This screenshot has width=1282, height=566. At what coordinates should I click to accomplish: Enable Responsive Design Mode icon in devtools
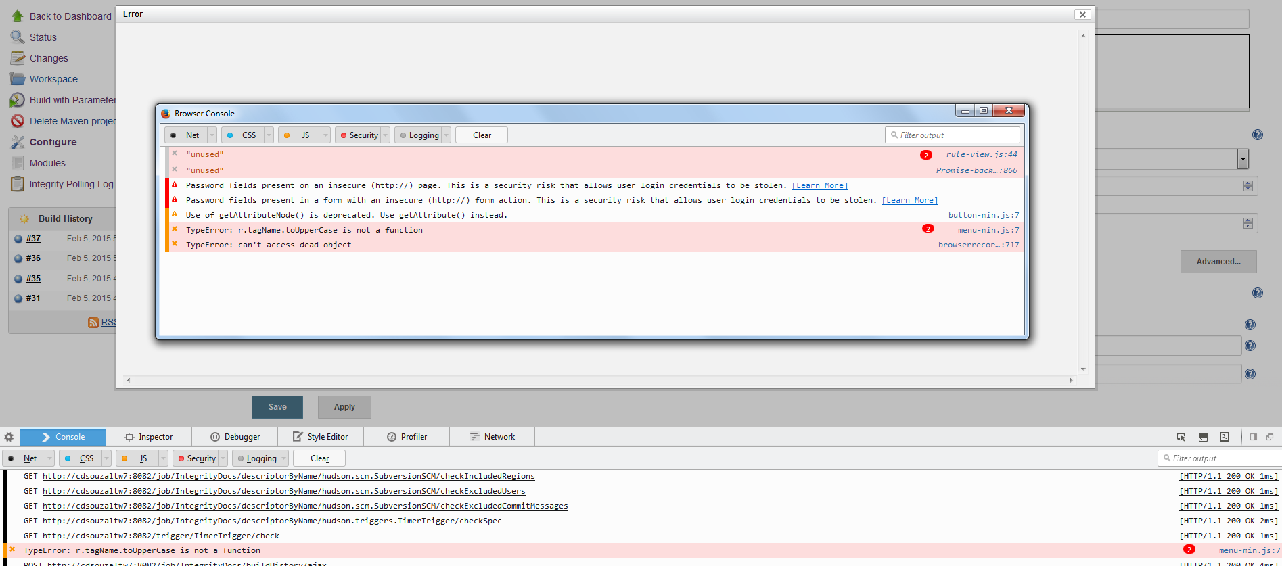click(1224, 437)
